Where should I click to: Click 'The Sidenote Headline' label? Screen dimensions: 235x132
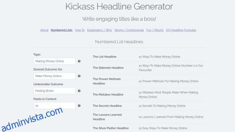108,68
